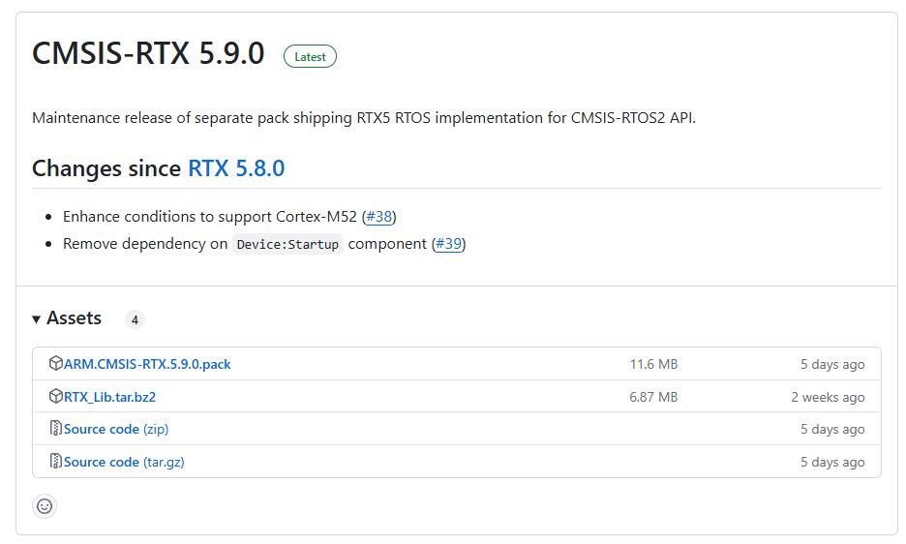Click the assets count badge showing 4
Image resolution: width=906 pixels, height=544 pixels.
(x=135, y=319)
